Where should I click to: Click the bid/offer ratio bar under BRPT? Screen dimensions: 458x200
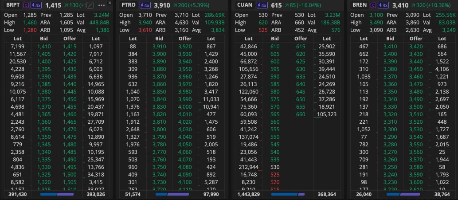coord(57,194)
